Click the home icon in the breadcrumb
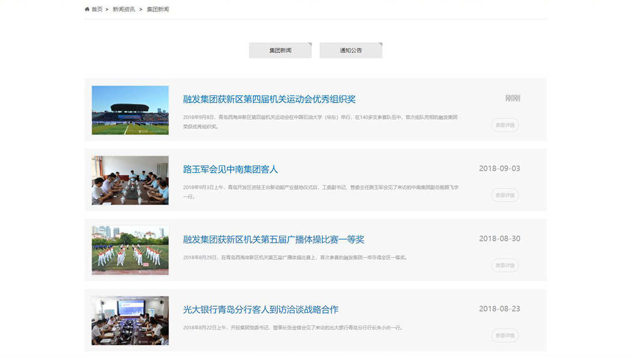The width and height of the screenshot is (634, 356). coord(87,9)
